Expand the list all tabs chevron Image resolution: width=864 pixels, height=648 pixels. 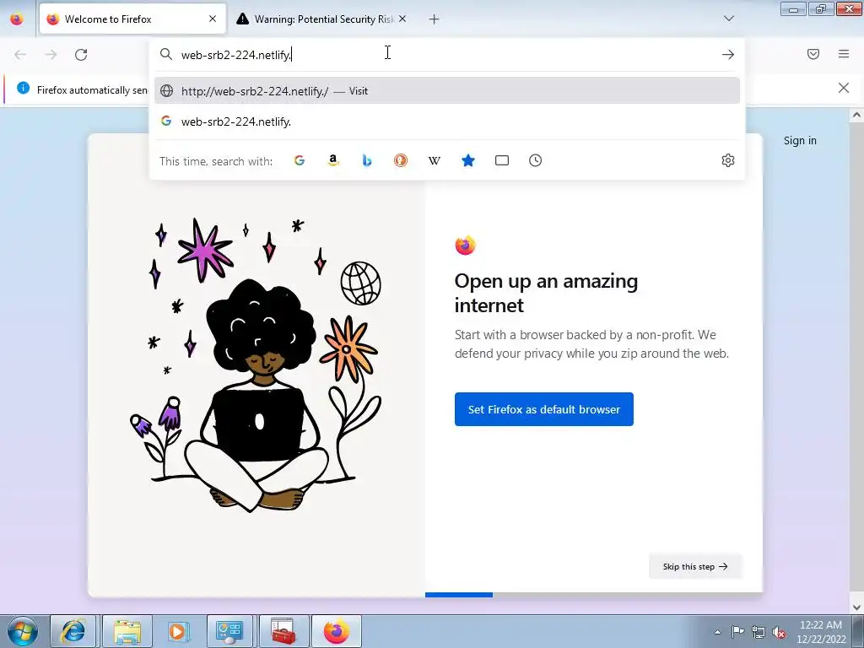(728, 19)
